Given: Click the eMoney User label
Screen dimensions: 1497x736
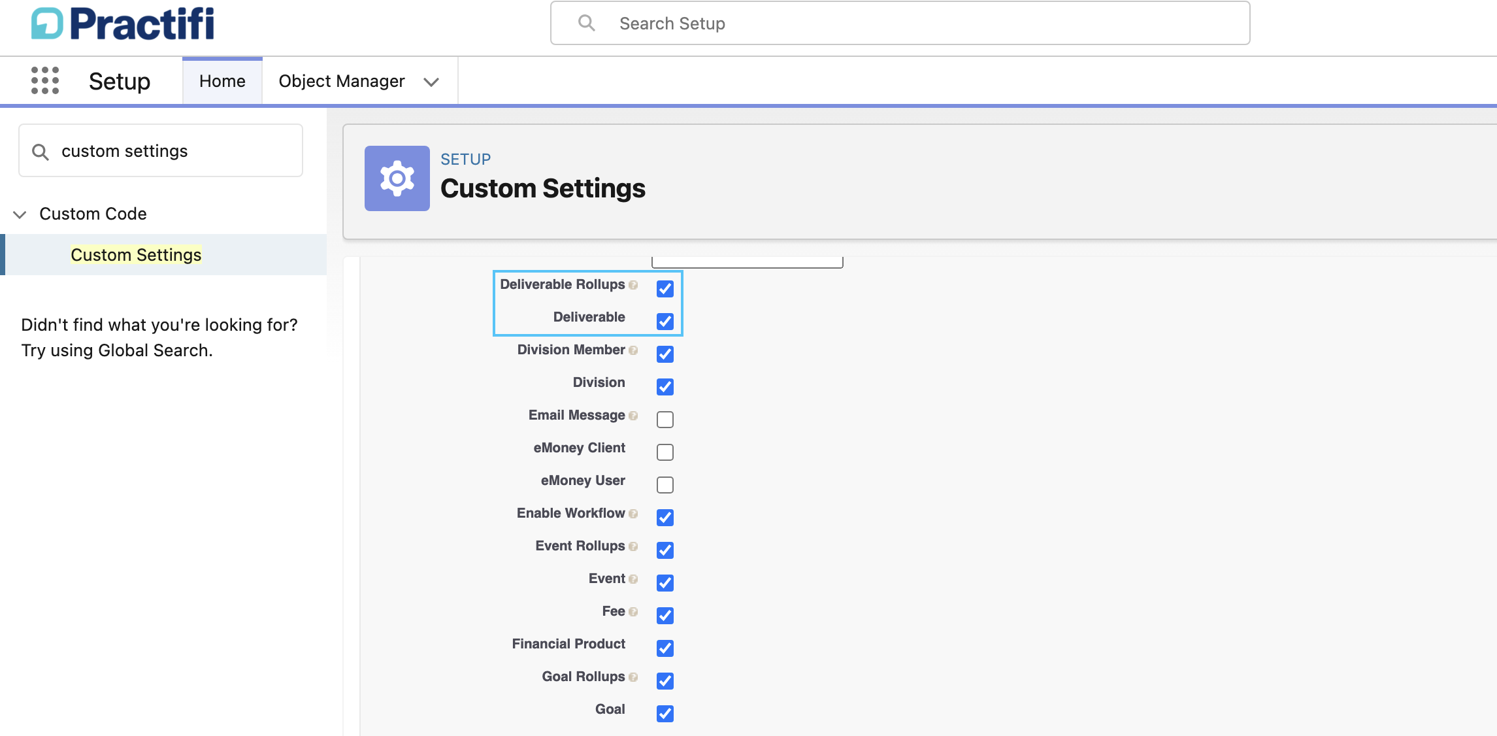Looking at the screenshot, I should [583, 480].
